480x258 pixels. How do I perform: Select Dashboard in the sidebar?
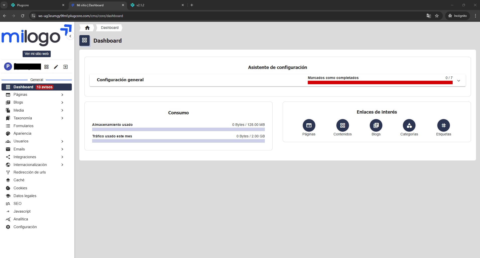pyautogui.click(x=37, y=87)
